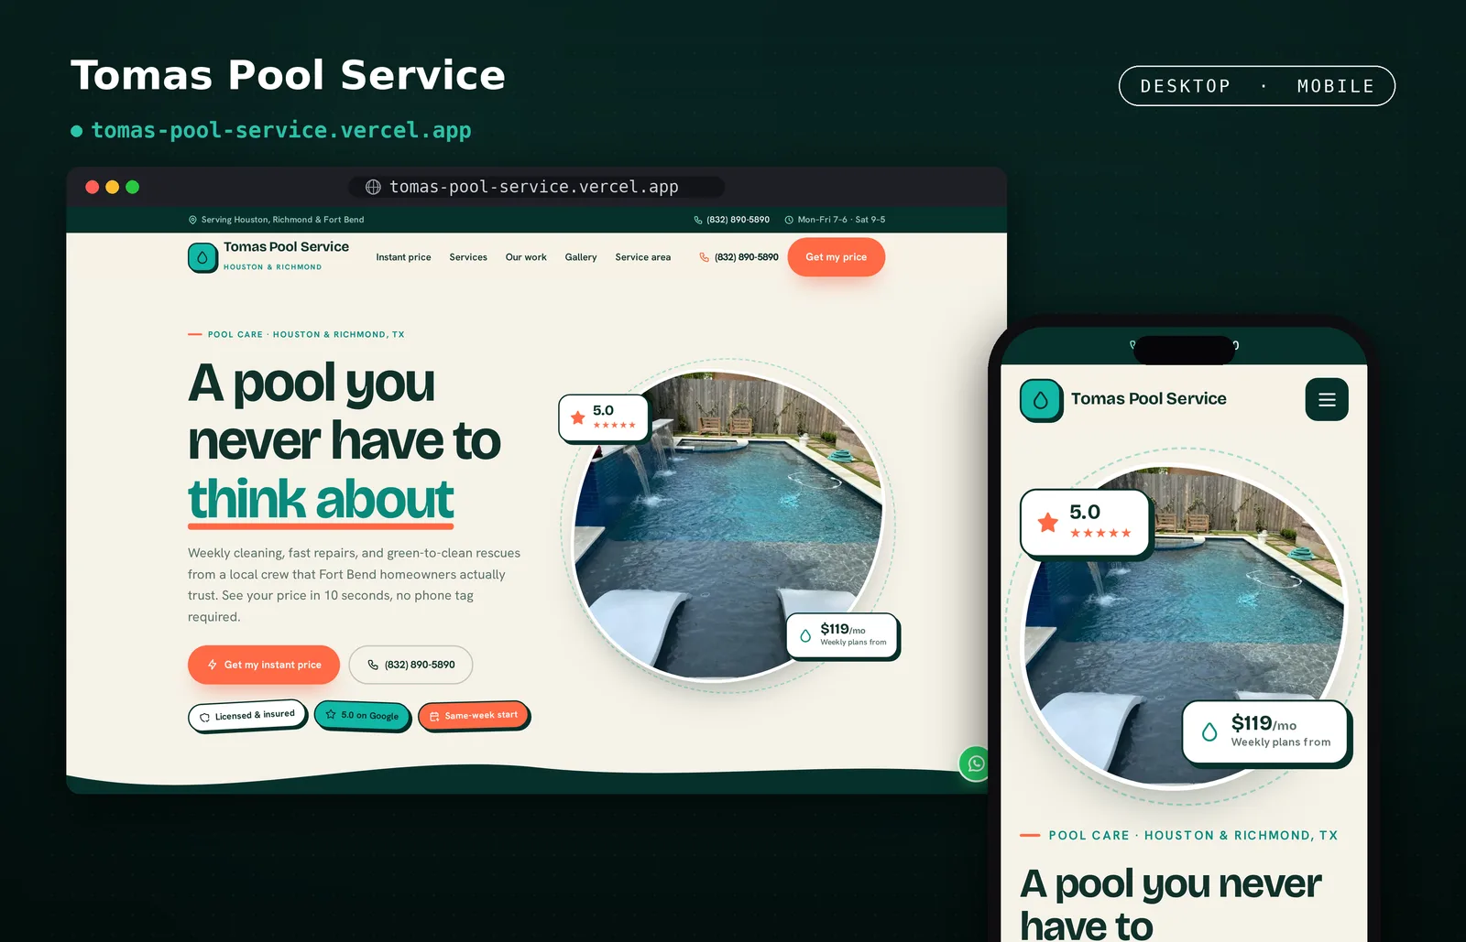Image resolution: width=1466 pixels, height=942 pixels.
Task: Click the clock icon beside business hours
Action: (789, 220)
